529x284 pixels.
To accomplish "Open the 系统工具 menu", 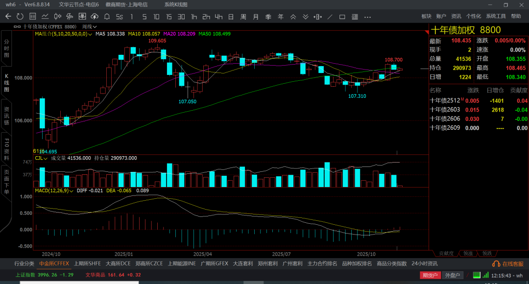I will 496,16.
